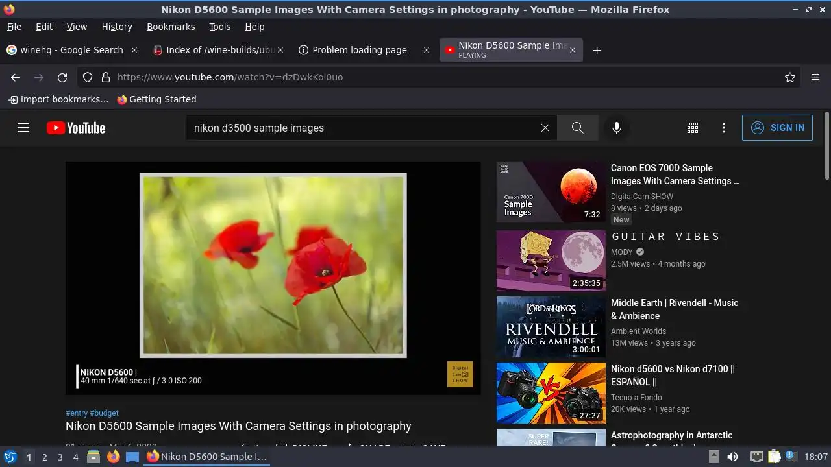The image size is (831, 467).
Task: Open the Edit menu
Action: pyautogui.click(x=44, y=27)
